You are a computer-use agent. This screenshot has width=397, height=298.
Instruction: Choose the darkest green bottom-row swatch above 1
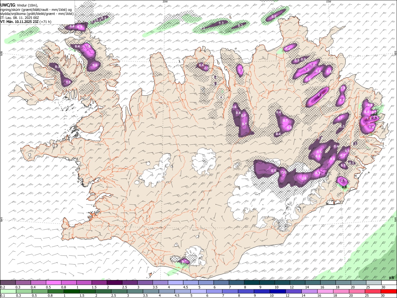tap(72, 291)
